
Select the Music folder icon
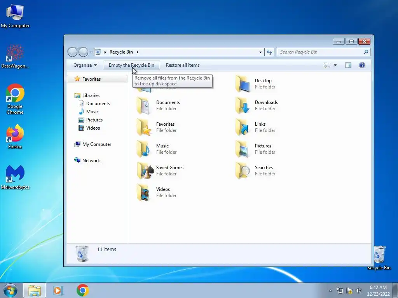[x=144, y=149]
